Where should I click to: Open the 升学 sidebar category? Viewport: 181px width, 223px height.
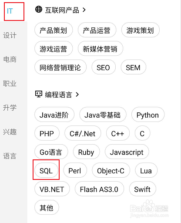pyautogui.click(x=10, y=108)
